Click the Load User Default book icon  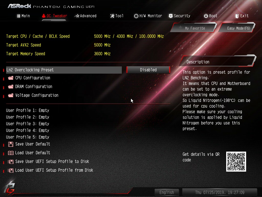tap(10, 153)
